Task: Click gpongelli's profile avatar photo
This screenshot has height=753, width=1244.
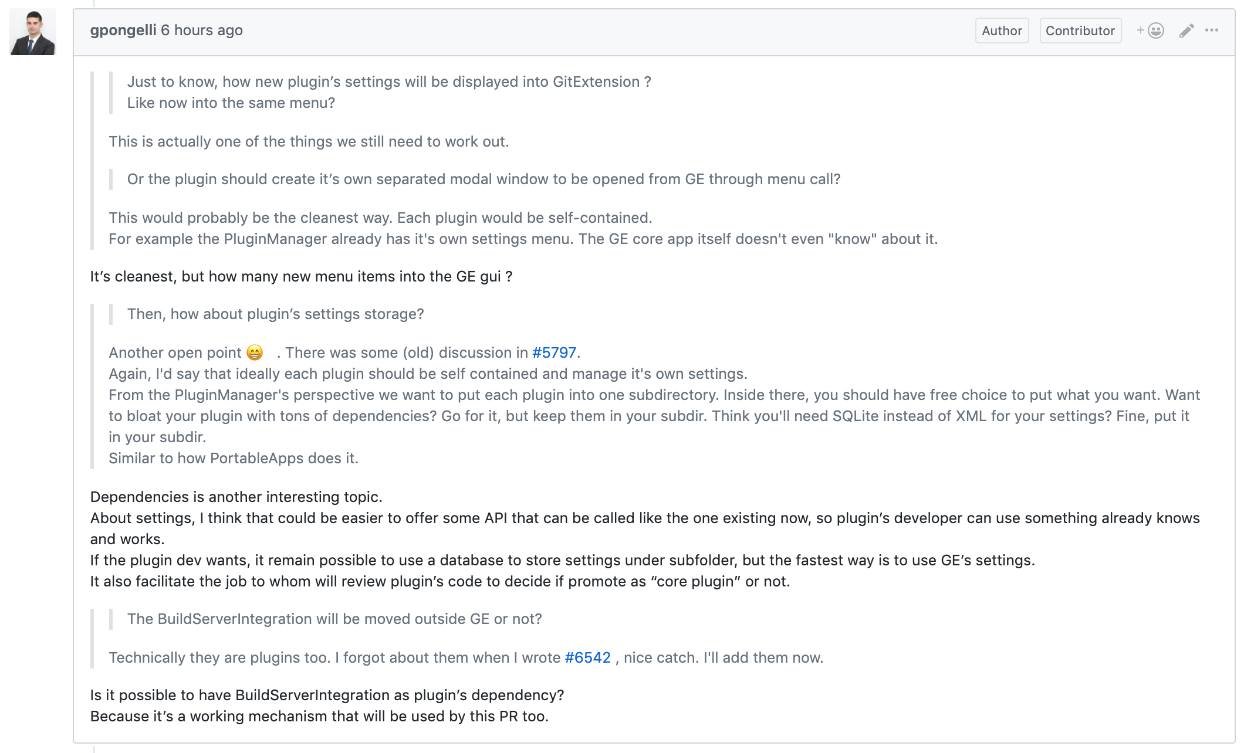Action: (x=33, y=32)
